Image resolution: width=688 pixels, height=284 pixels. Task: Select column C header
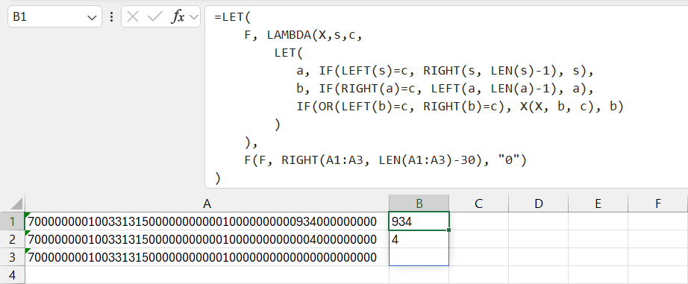click(479, 203)
